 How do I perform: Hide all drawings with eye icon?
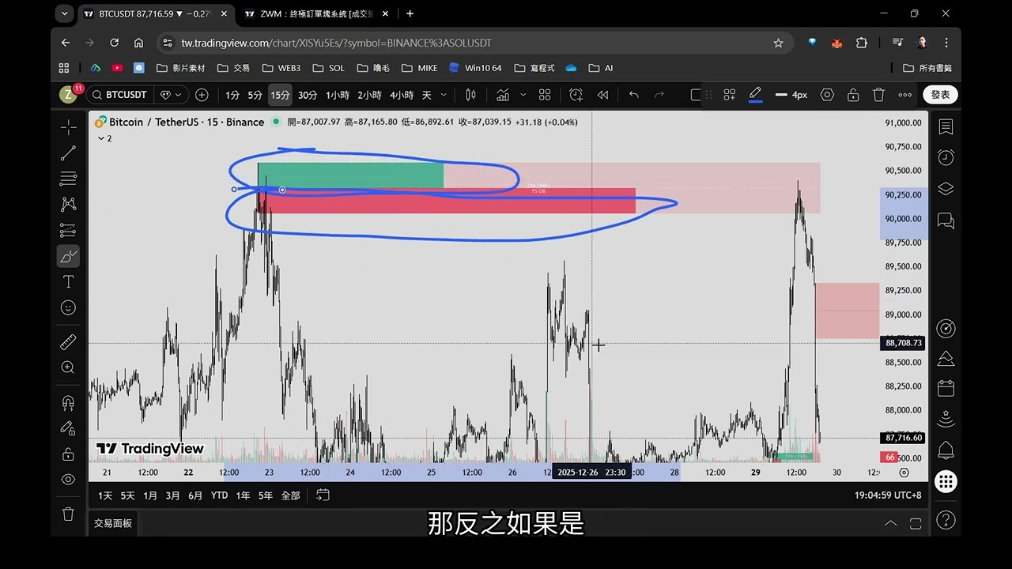tap(69, 480)
